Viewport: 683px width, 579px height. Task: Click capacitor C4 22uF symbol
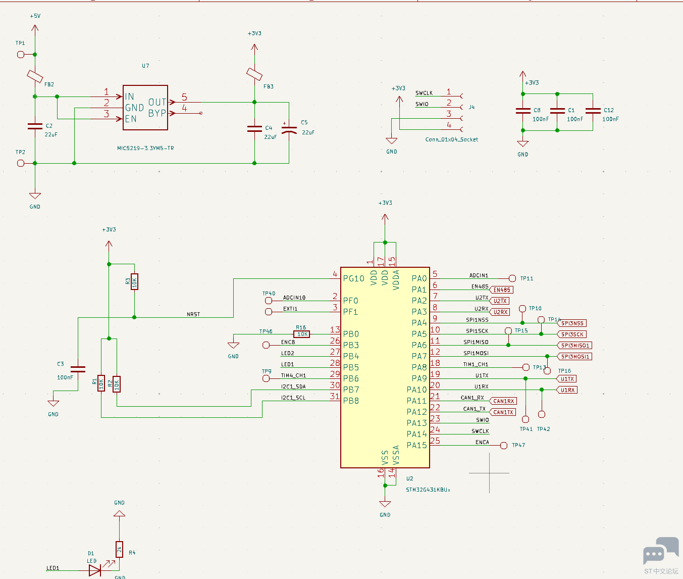click(x=254, y=128)
